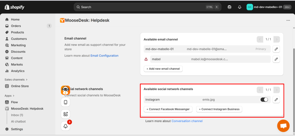Image resolution: width=295 pixels, height=136 pixels.
Task: Click the floating bell with 3 badge
Action: [65, 126]
